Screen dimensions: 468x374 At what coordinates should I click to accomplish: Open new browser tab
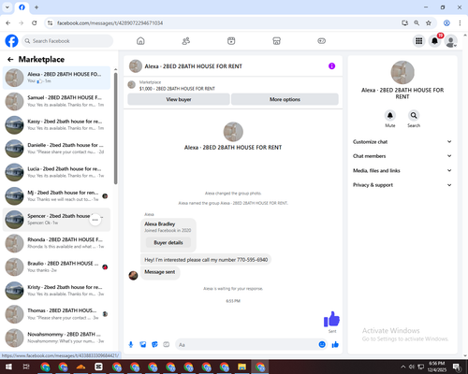pos(37,7)
